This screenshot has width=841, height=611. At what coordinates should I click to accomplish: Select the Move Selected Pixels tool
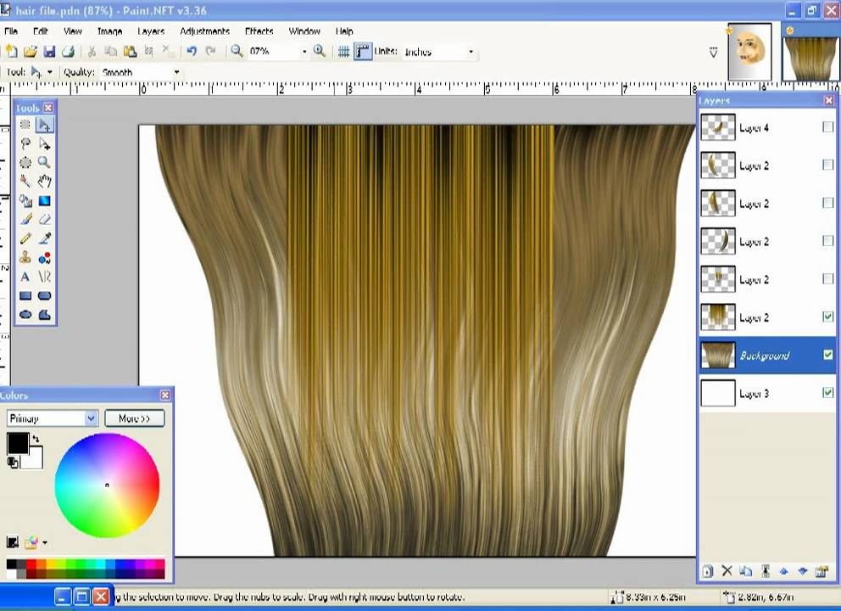45,125
